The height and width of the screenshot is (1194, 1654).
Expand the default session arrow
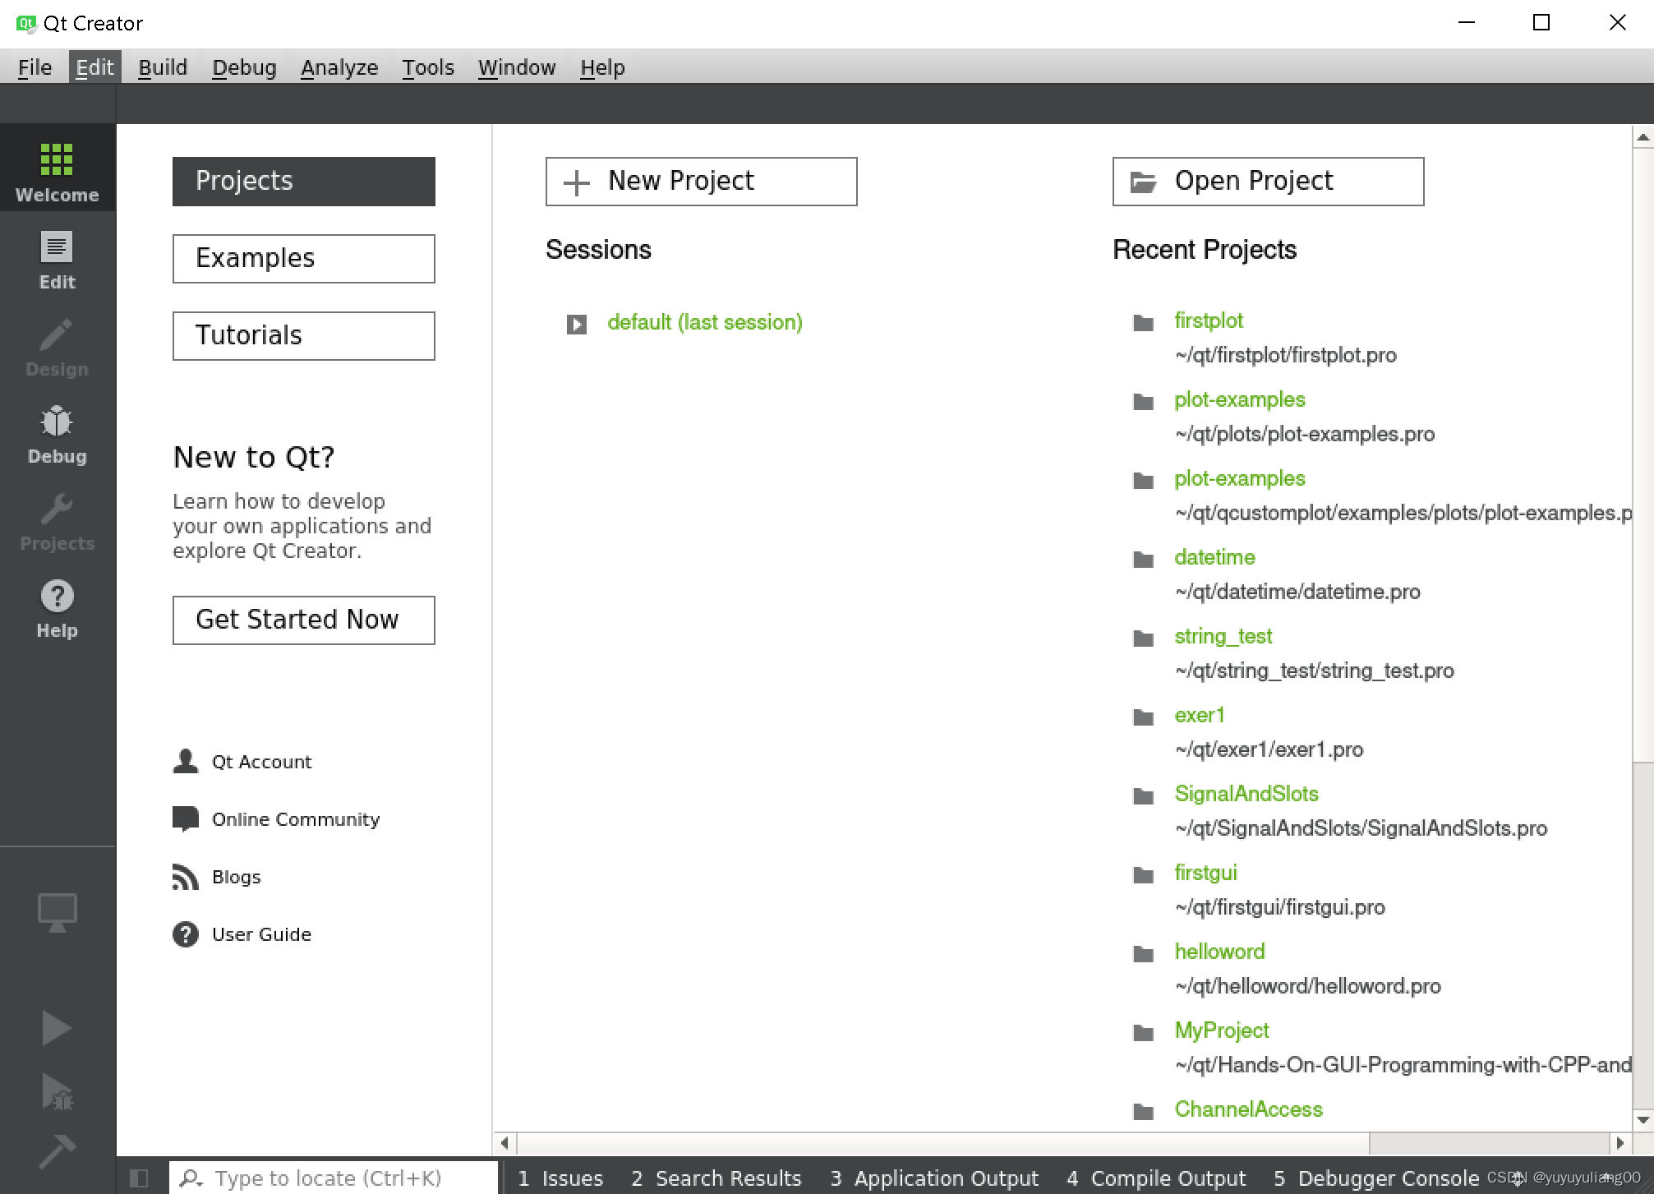[576, 324]
